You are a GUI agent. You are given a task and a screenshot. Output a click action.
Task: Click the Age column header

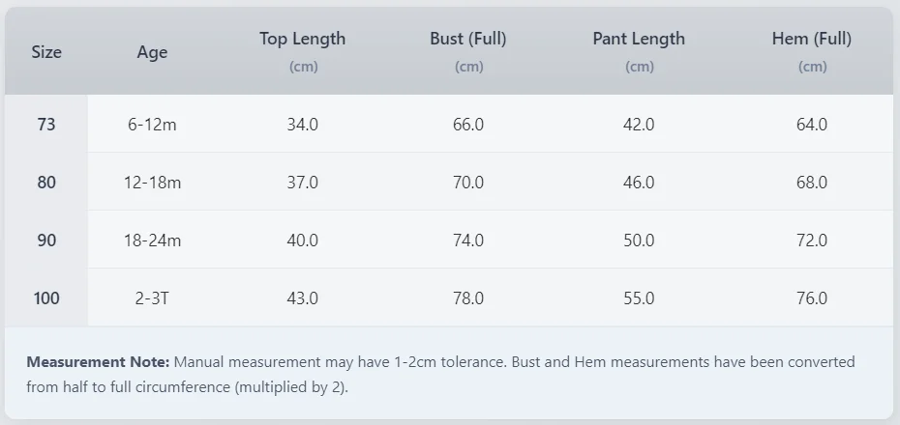coord(152,52)
